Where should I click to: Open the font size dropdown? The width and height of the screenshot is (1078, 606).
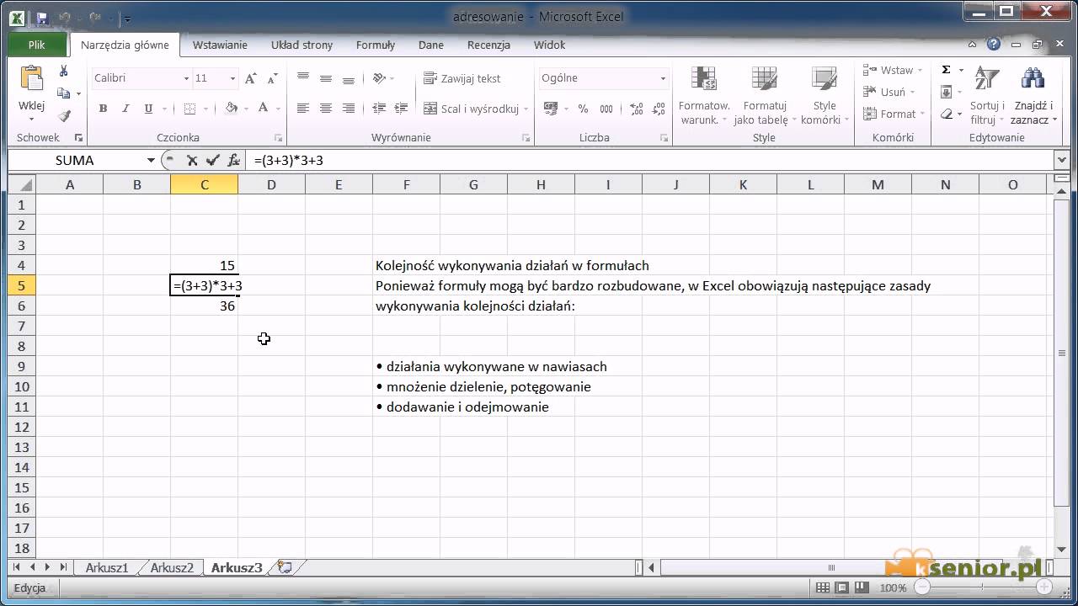(232, 78)
